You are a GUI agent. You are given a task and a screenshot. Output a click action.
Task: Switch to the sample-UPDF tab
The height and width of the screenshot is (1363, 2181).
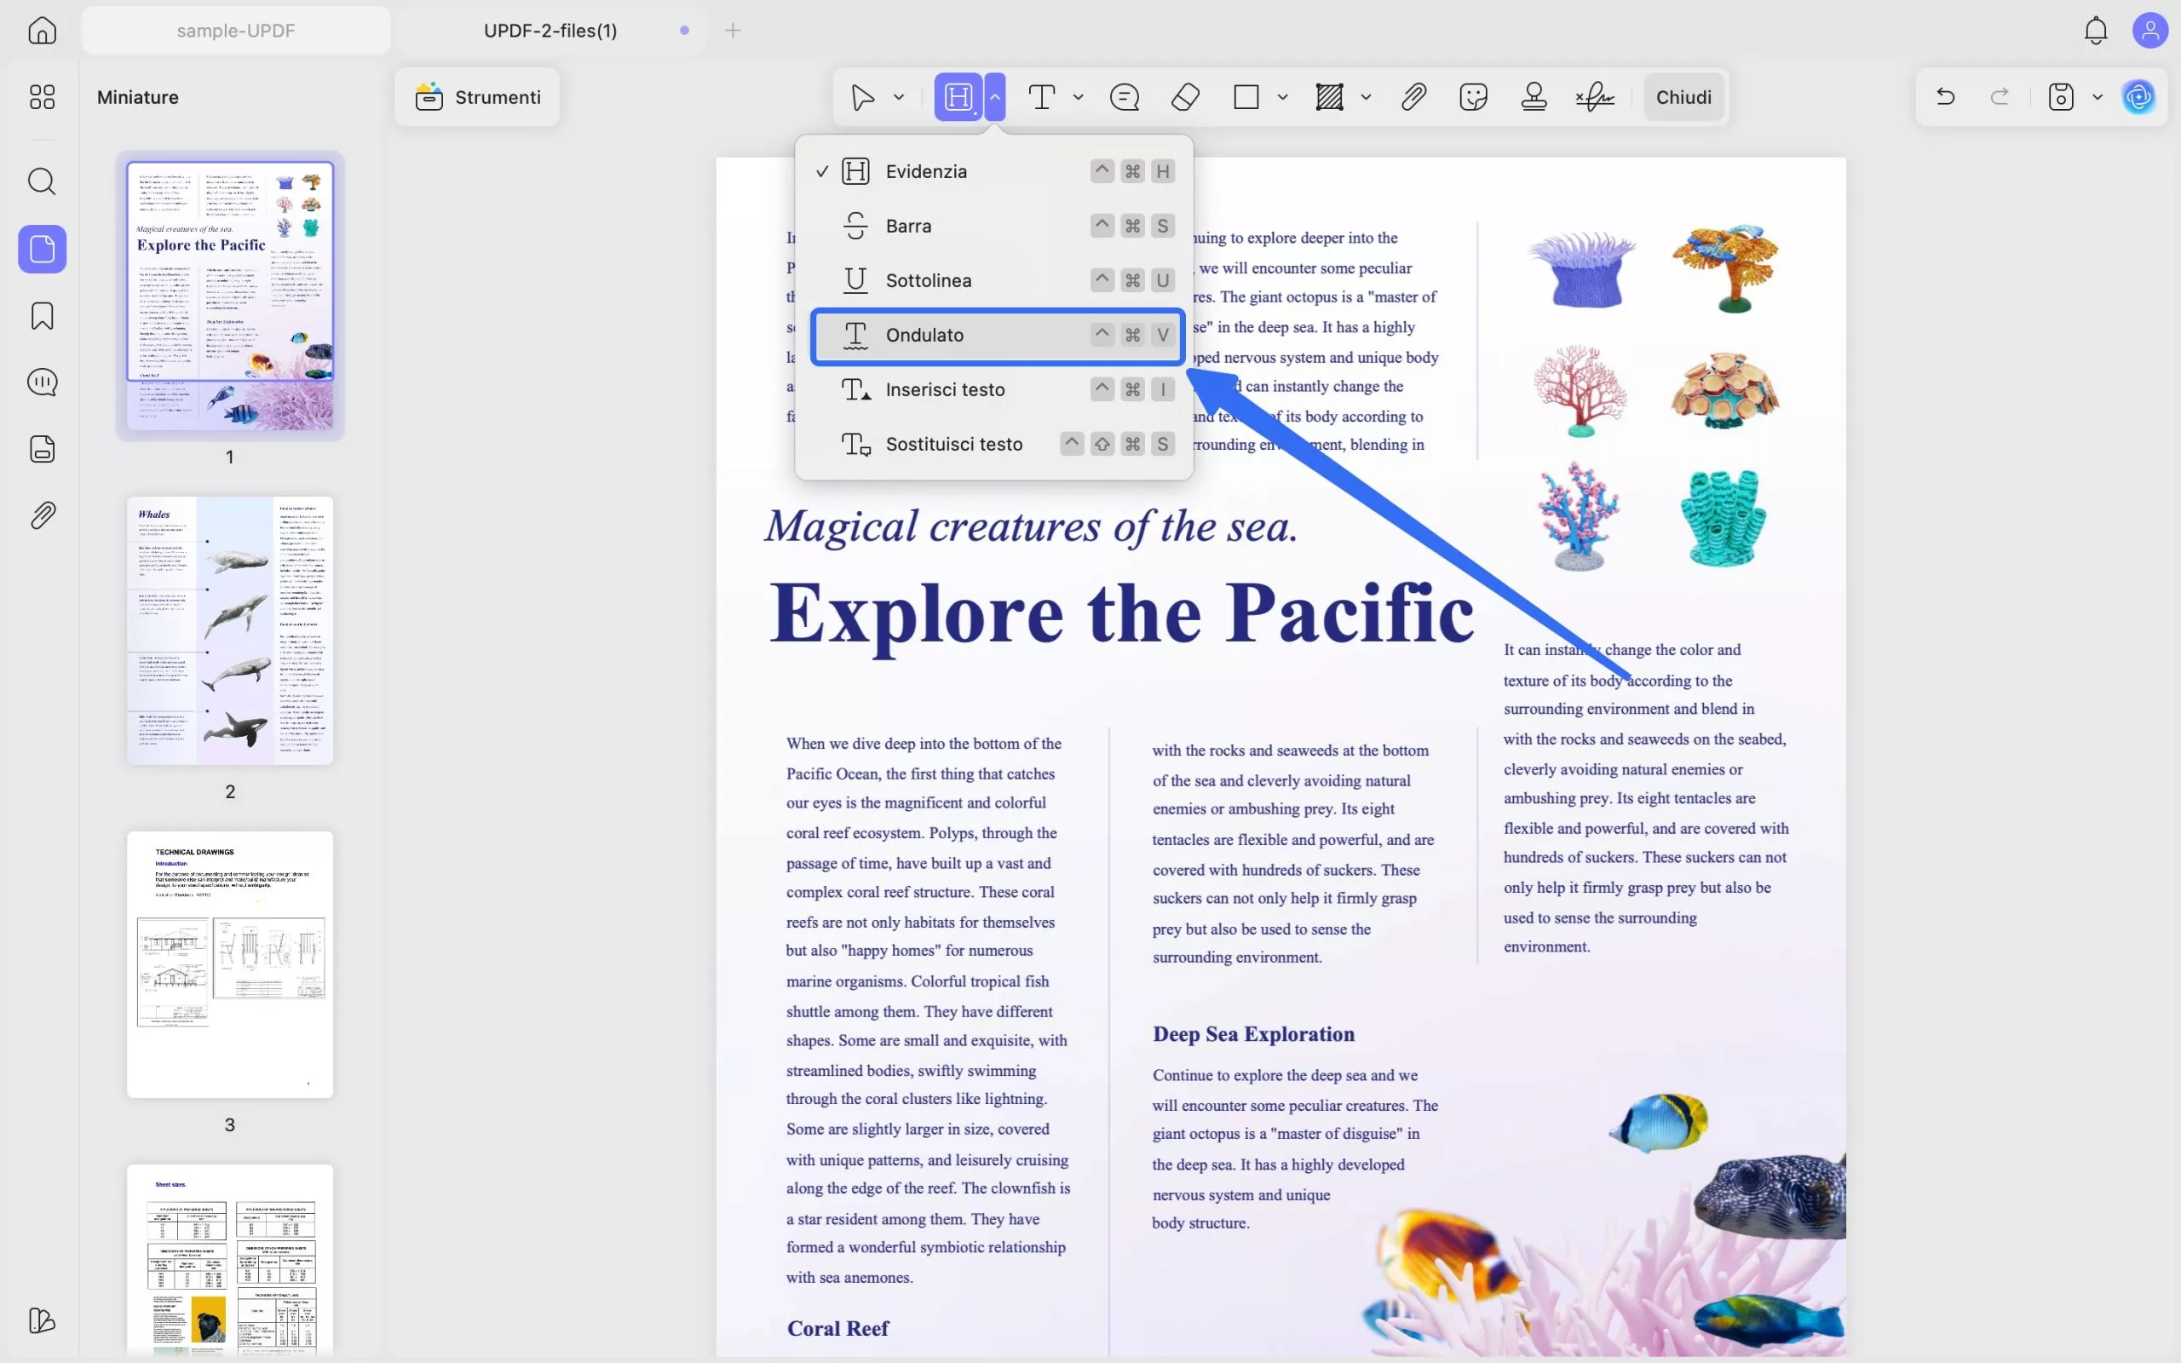(x=235, y=31)
